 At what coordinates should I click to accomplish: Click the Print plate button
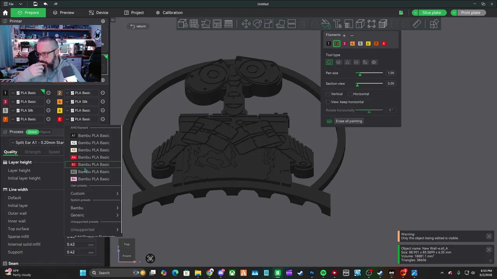pos(471,13)
